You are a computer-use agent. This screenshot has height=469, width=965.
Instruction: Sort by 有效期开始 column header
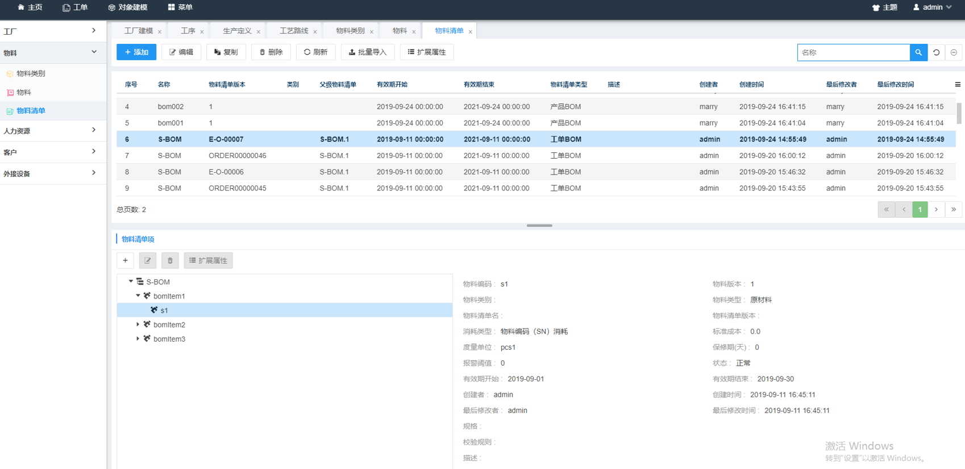point(392,84)
